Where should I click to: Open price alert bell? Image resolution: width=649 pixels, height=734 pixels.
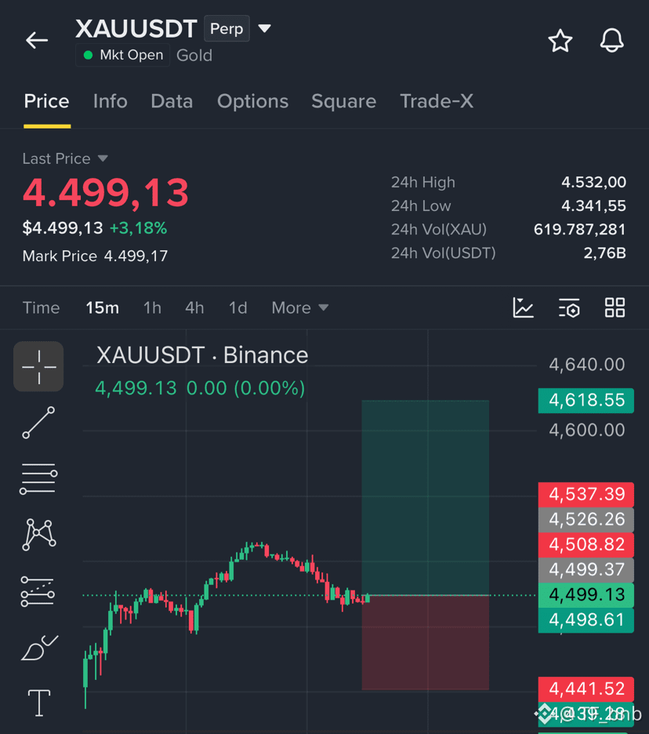[x=612, y=40]
